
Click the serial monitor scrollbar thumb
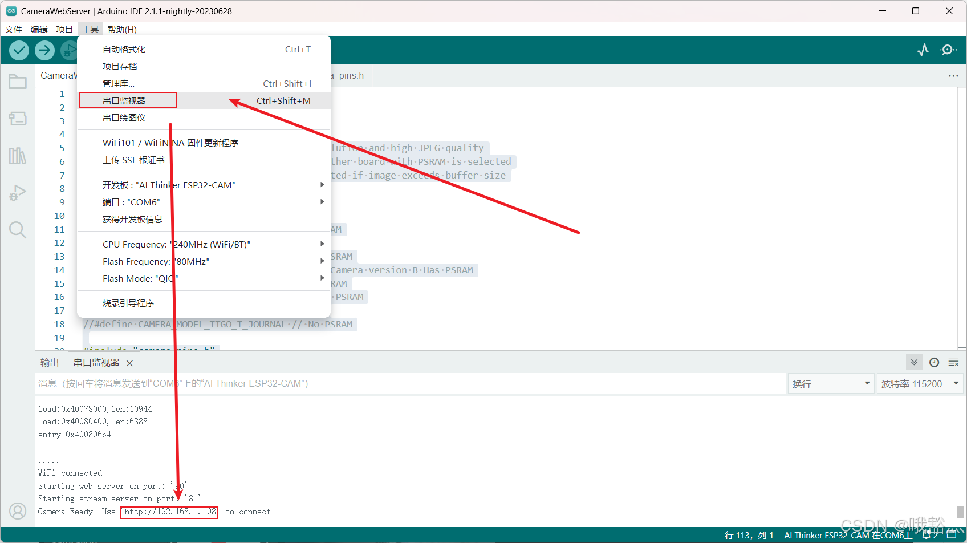(960, 512)
